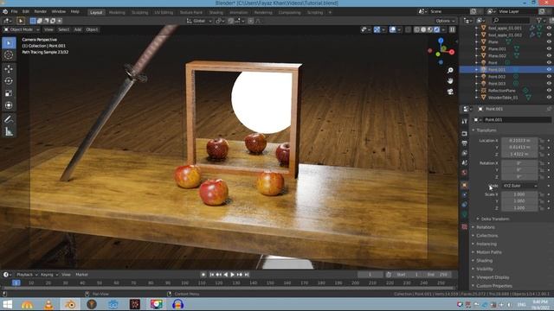Hide WoodenTable_01 via its eye icon

click(x=549, y=98)
